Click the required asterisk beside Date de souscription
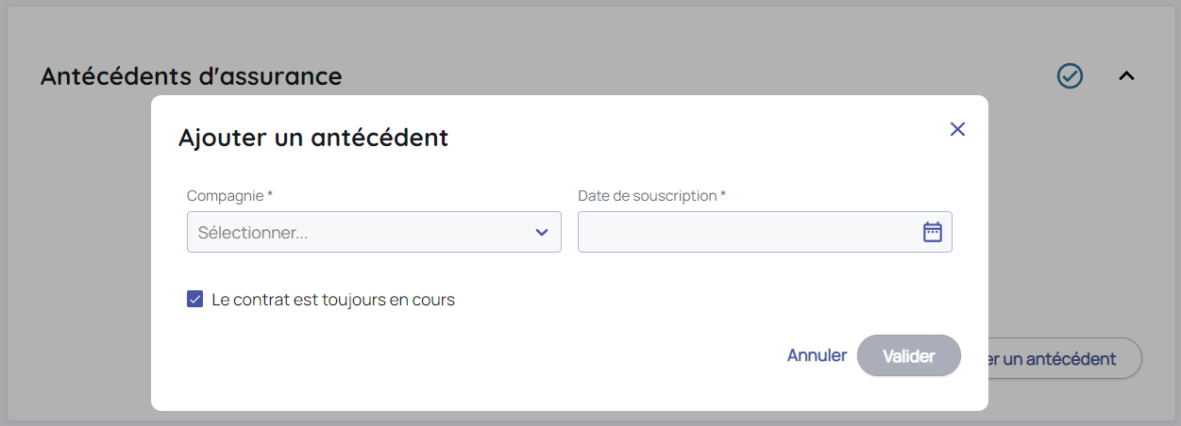This screenshot has width=1181, height=426. 723,195
